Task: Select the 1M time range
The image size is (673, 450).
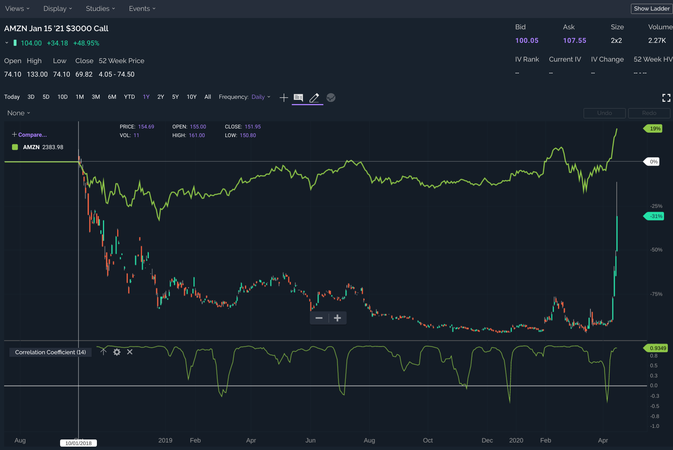Action: point(80,97)
